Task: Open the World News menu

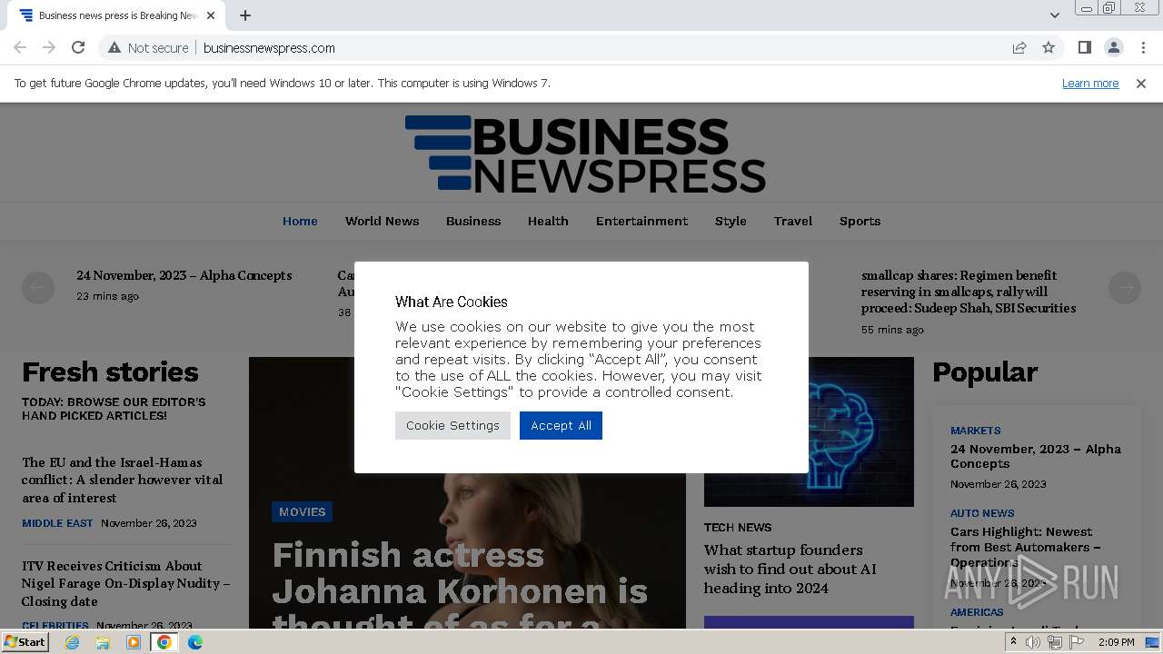Action: pyautogui.click(x=382, y=221)
